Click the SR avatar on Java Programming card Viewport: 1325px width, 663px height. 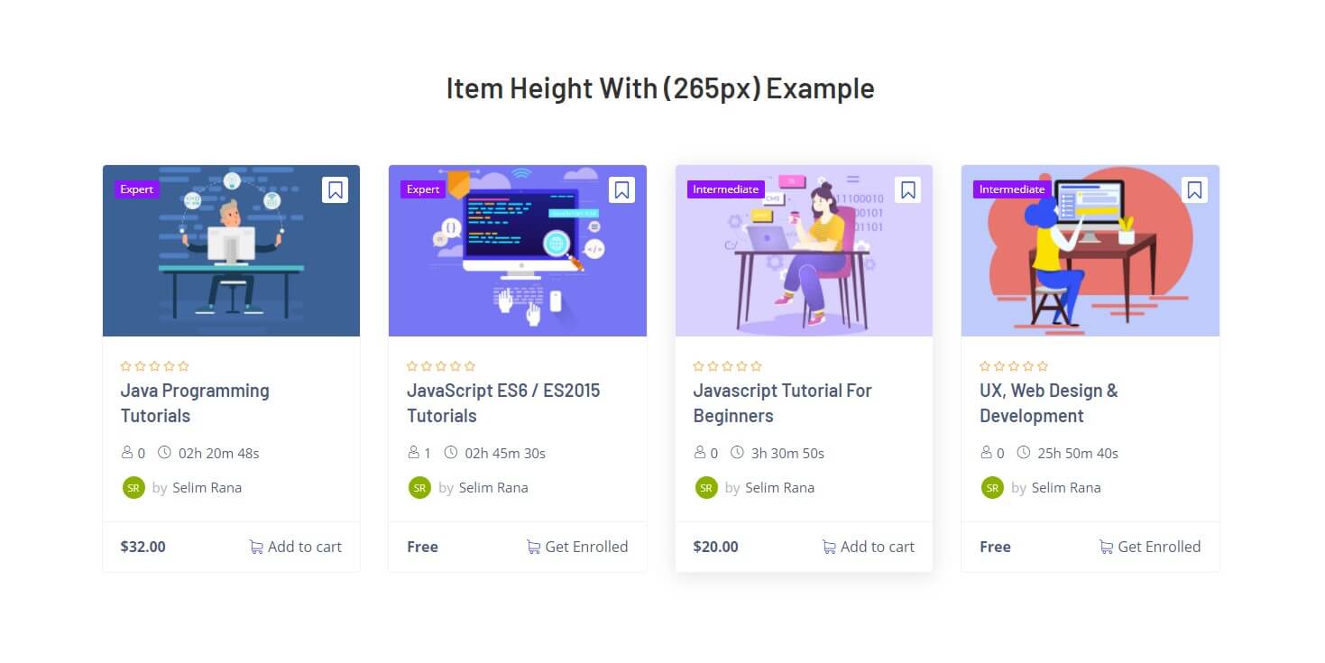(133, 487)
